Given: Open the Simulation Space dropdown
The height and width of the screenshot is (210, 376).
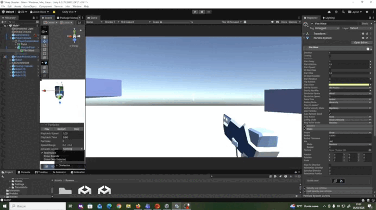Looking at the screenshot, I should click(350, 94).
